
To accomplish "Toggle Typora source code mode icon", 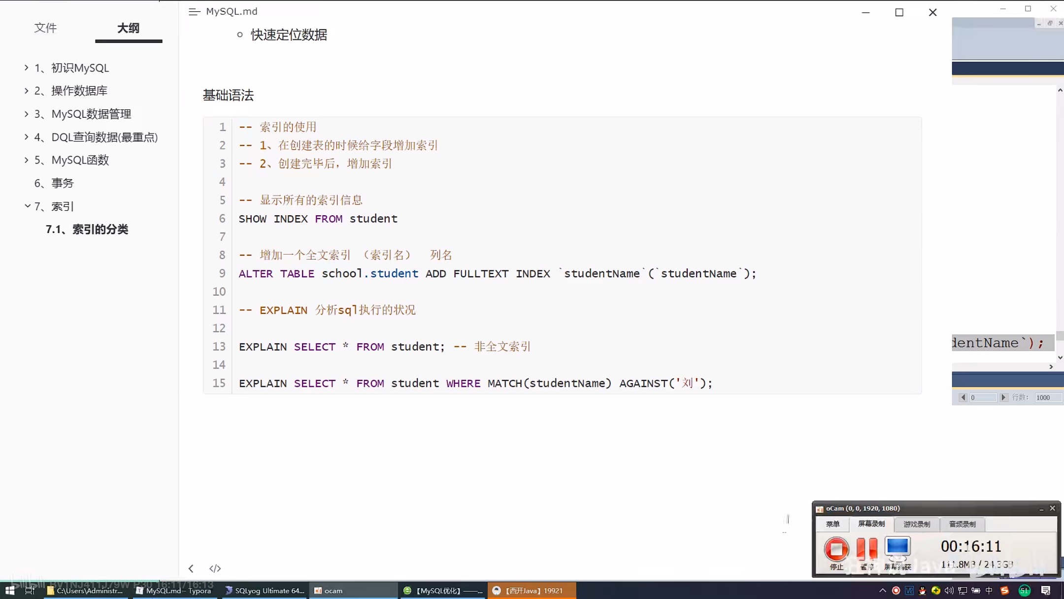I will [215, 568].
